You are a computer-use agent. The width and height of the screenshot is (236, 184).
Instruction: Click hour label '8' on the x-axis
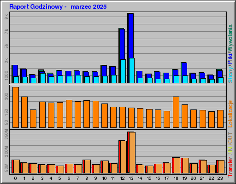[87, 178]
